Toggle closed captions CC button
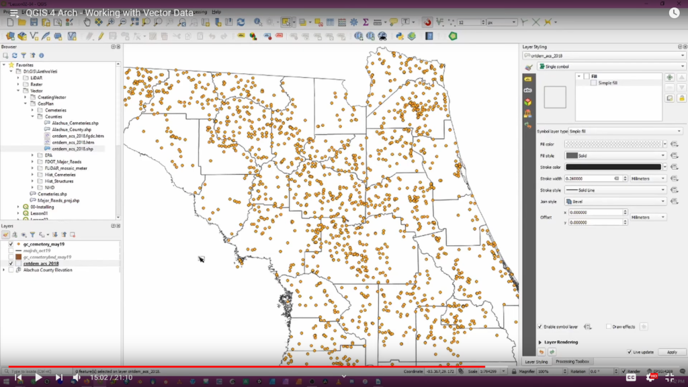 pyautogui.click(x=631, y=378)
